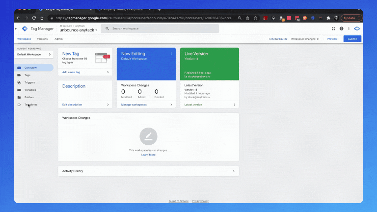This screenshot has height=212, width=377.
Task: Select the Google Tag Manager browser tab
Action: [65, 10]
